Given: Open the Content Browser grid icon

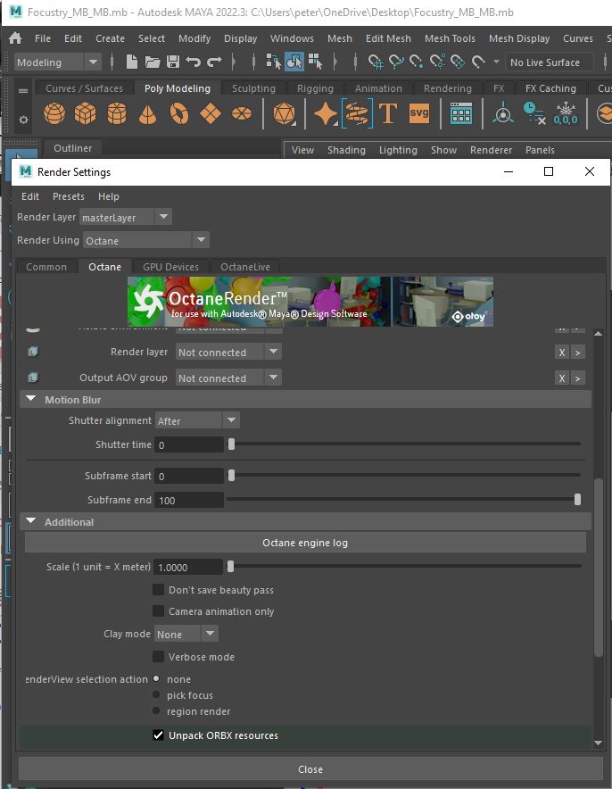Looking at the screenshot, I should [x=460, y=113].
